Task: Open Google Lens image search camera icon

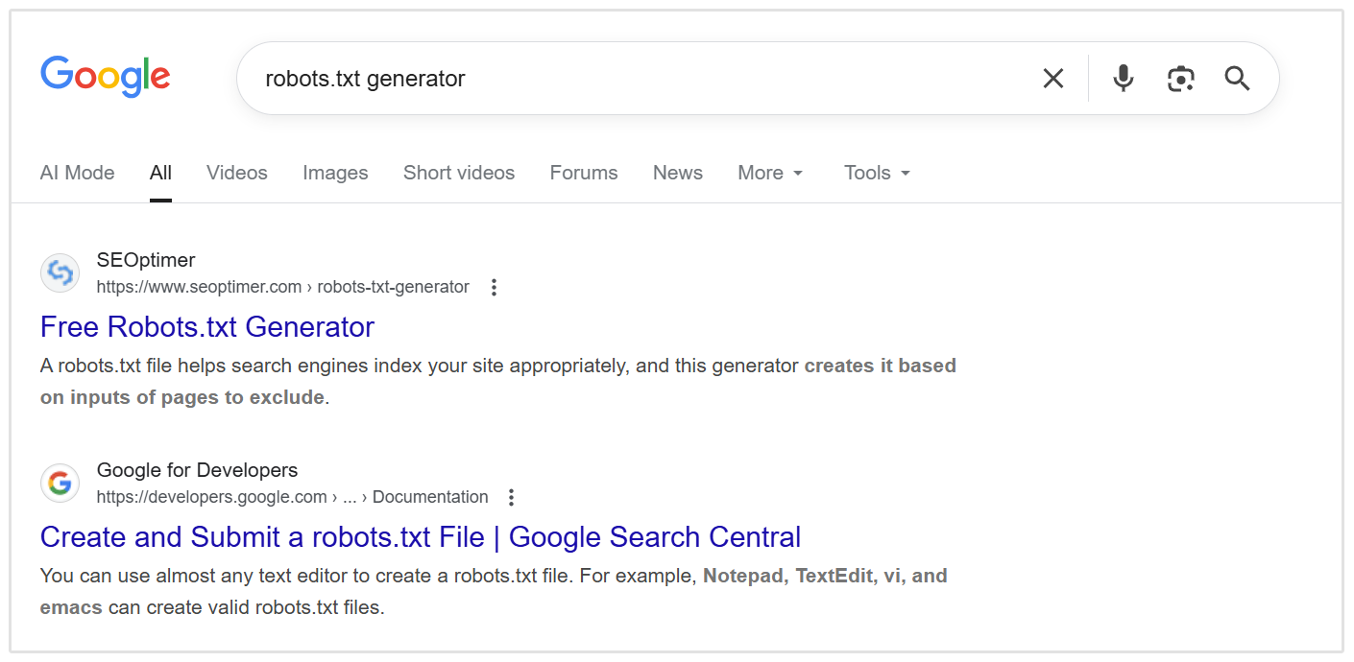Action: tap(1180, 78)
